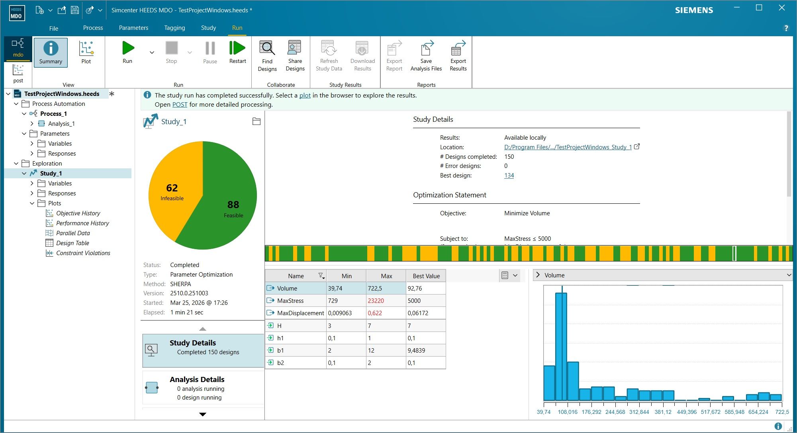
Task: Click the new project icon
Action: [39, 10]
